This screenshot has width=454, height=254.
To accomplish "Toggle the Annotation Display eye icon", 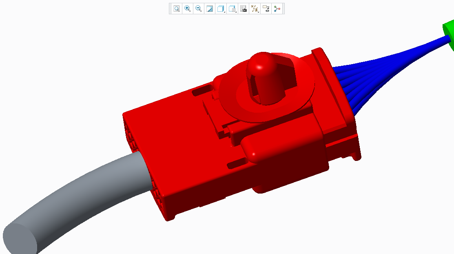I will pyautogui.click(x=266, y=9).
